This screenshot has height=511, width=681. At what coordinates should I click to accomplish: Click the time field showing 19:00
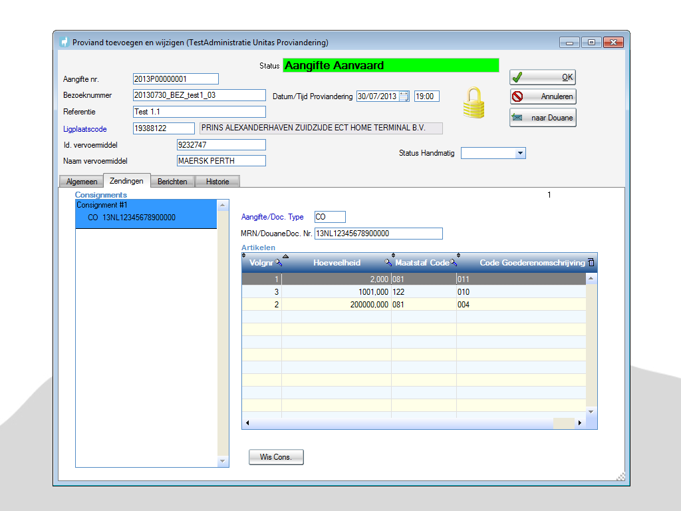(426, 96)
